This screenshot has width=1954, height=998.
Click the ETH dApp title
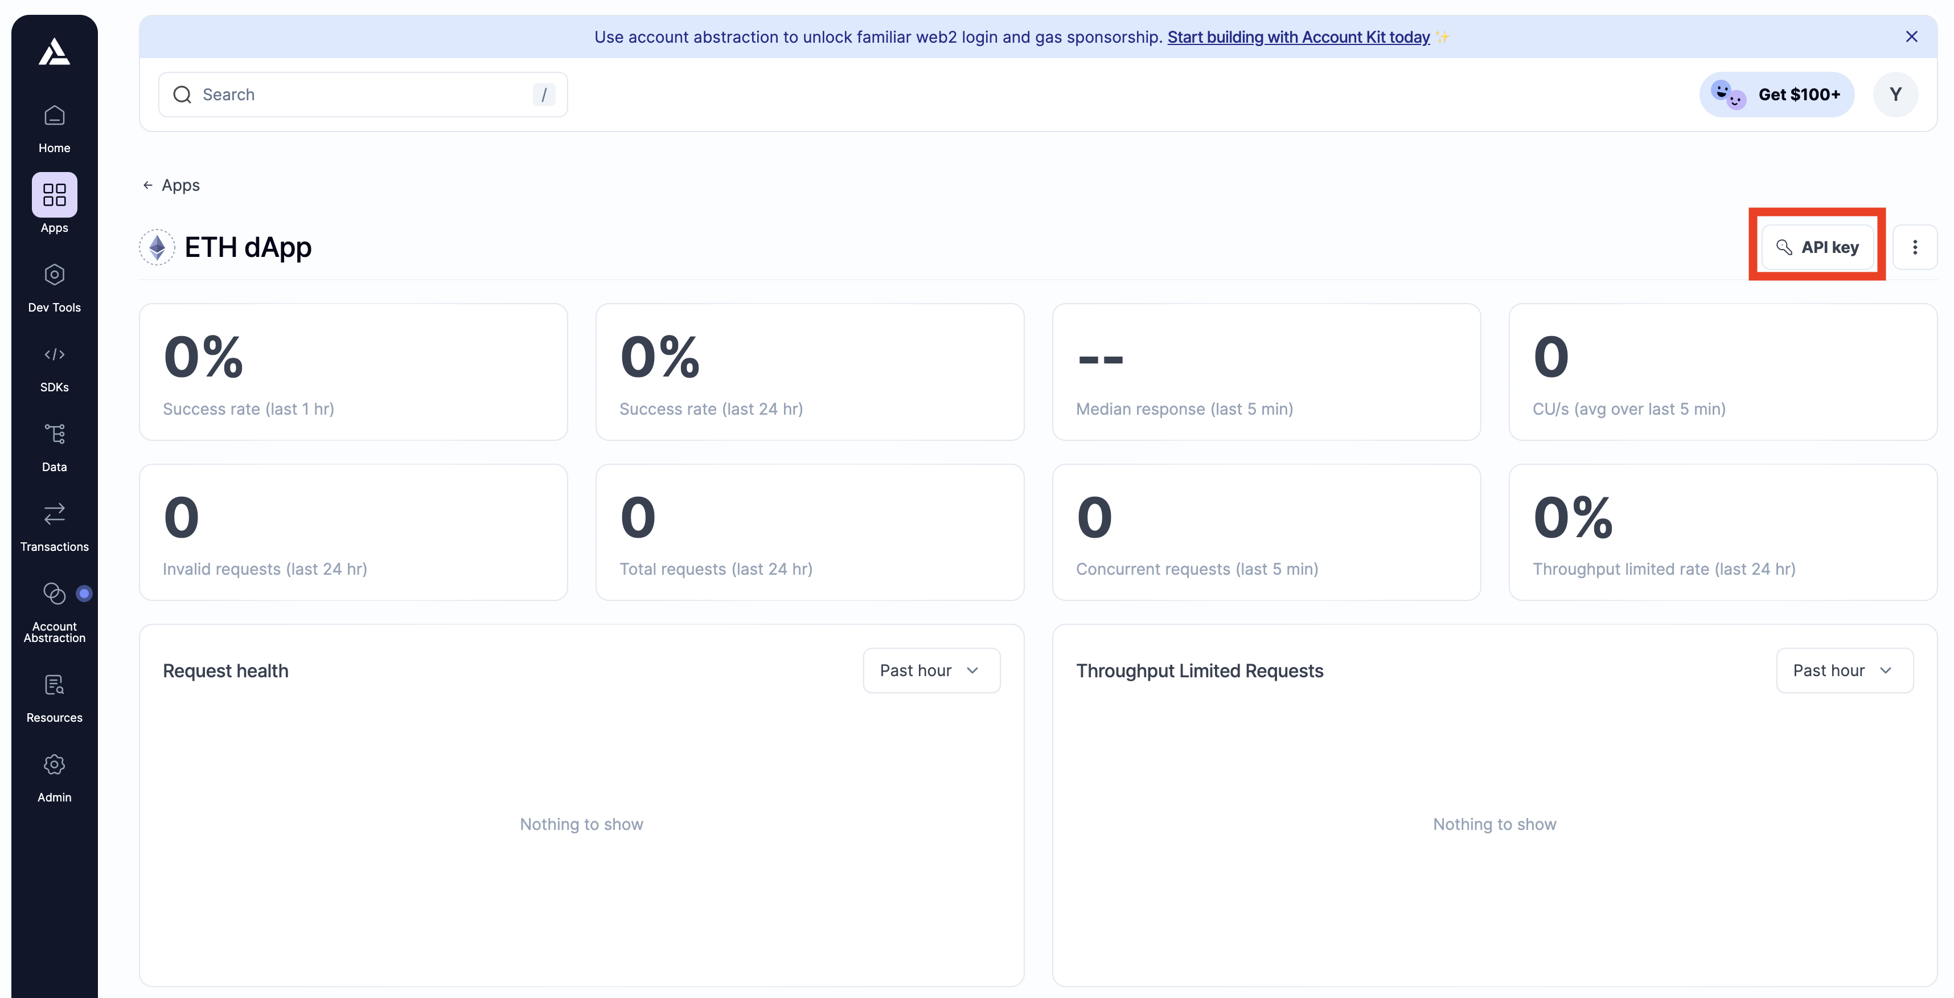pyautogui.click(x=248, y=247)
